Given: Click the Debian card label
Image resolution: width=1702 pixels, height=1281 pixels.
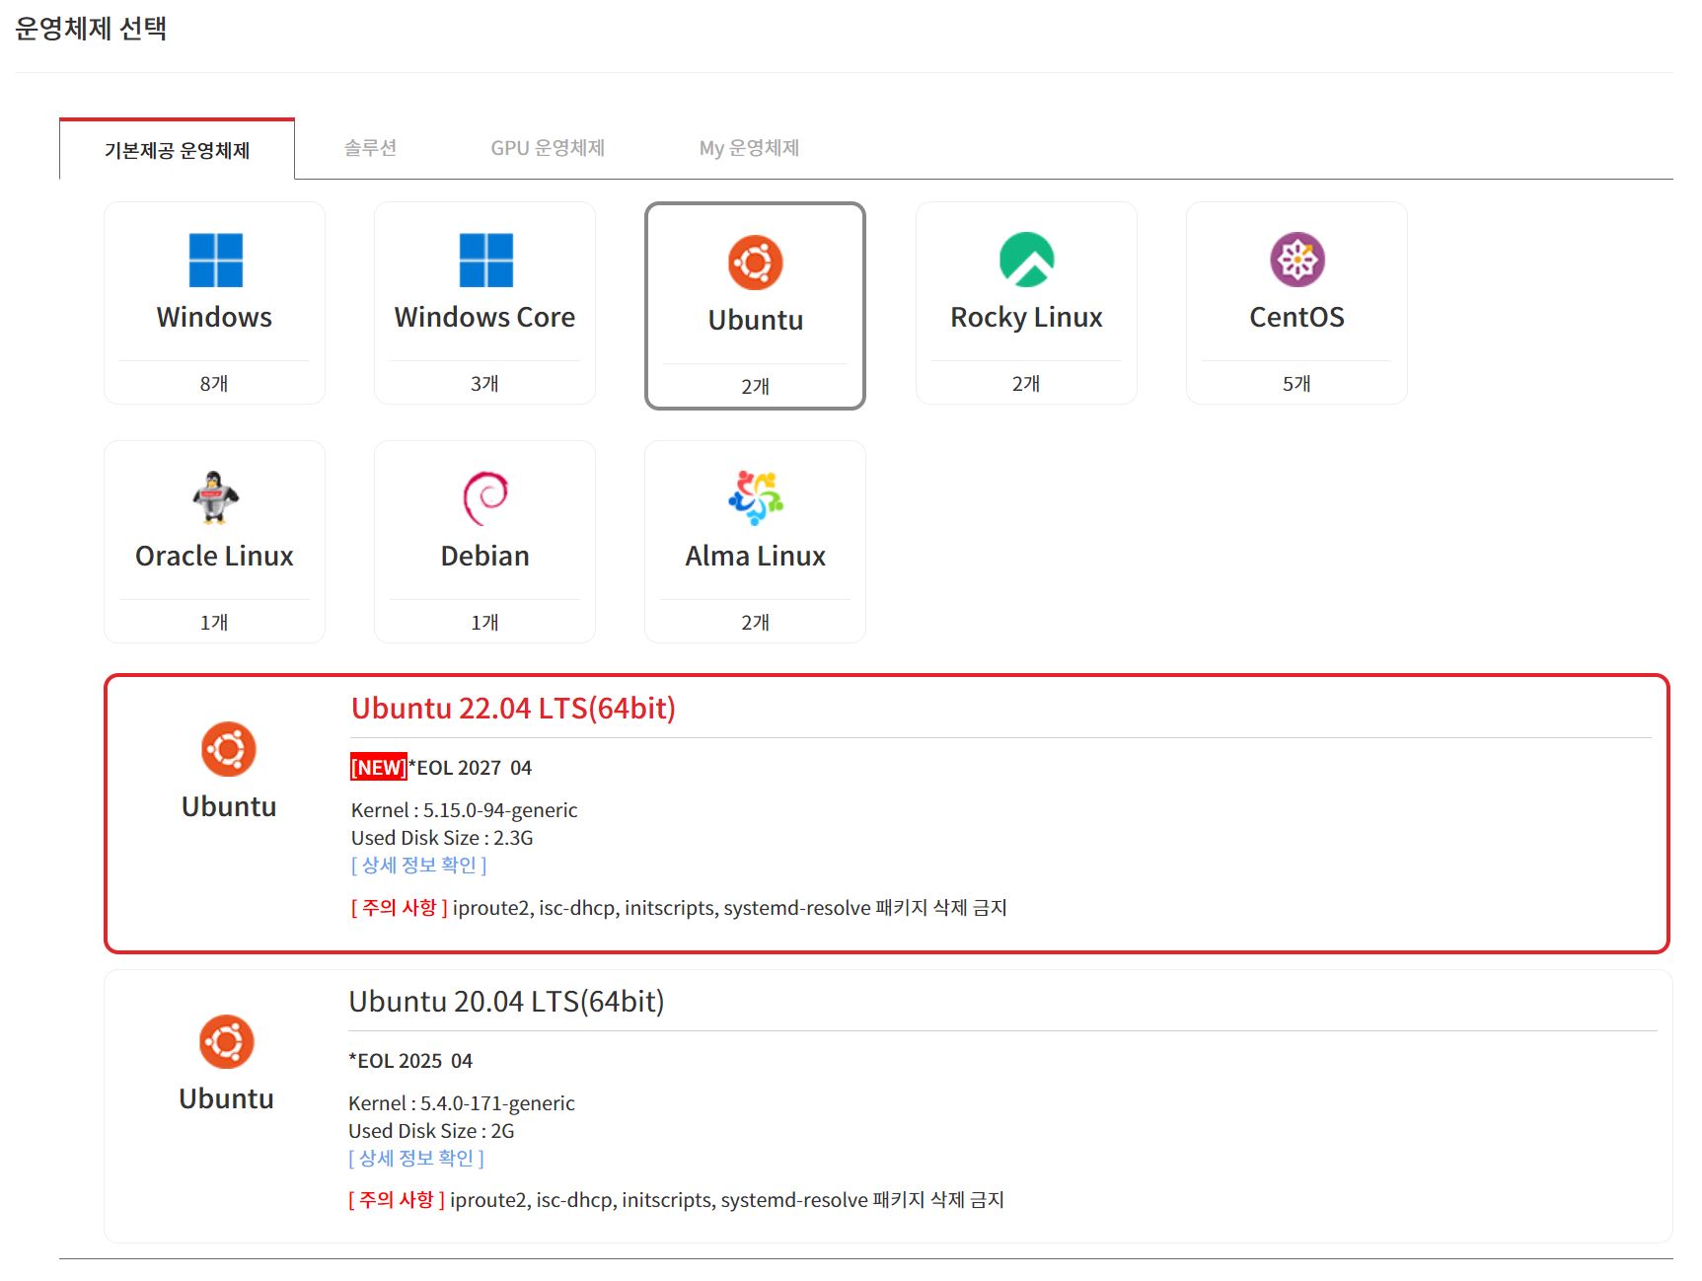Looking at the screenshot, I should click(484, 556).
